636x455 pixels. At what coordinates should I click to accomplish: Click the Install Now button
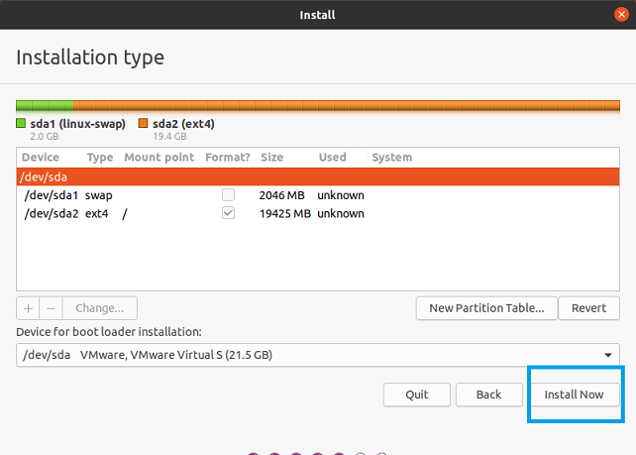pos(574,394)
